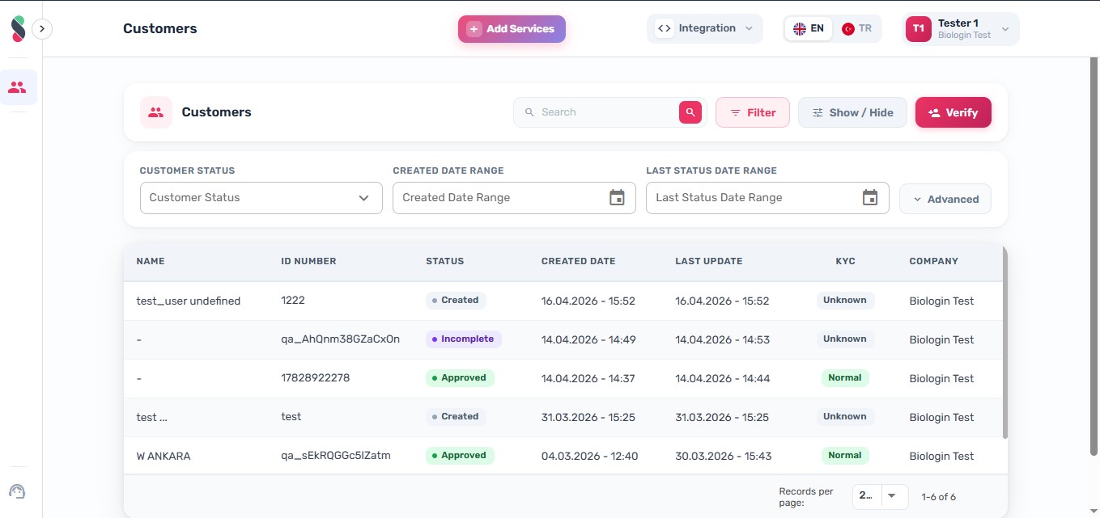This screenshot has width=1100, height=518.
Task: Click Normal KYC badge for 17828922278
Action: [845, 377]
